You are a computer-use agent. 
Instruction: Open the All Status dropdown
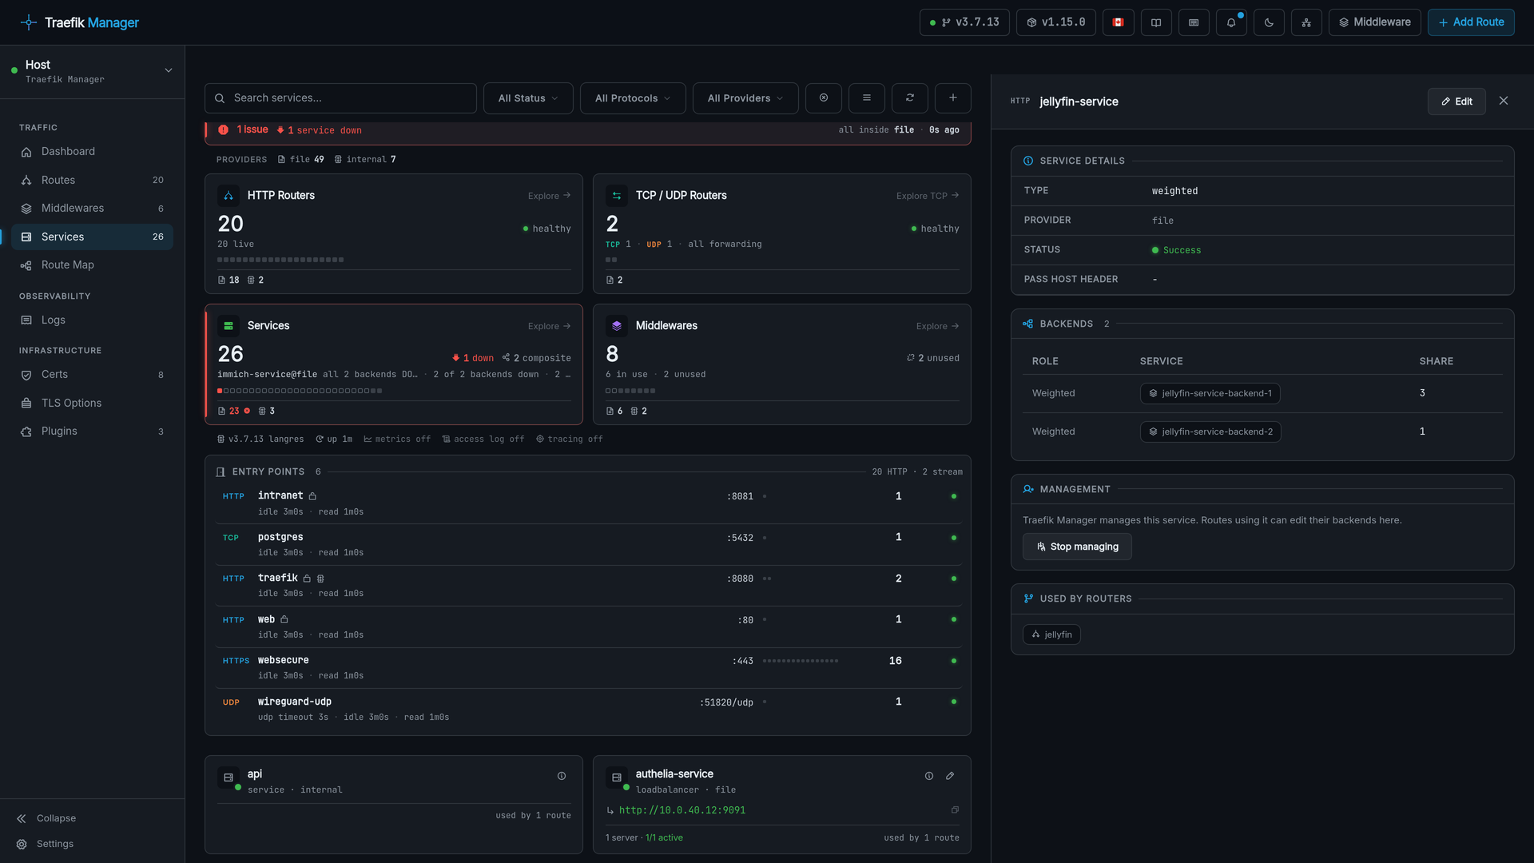pyautogui.click(x=528, y=98)
